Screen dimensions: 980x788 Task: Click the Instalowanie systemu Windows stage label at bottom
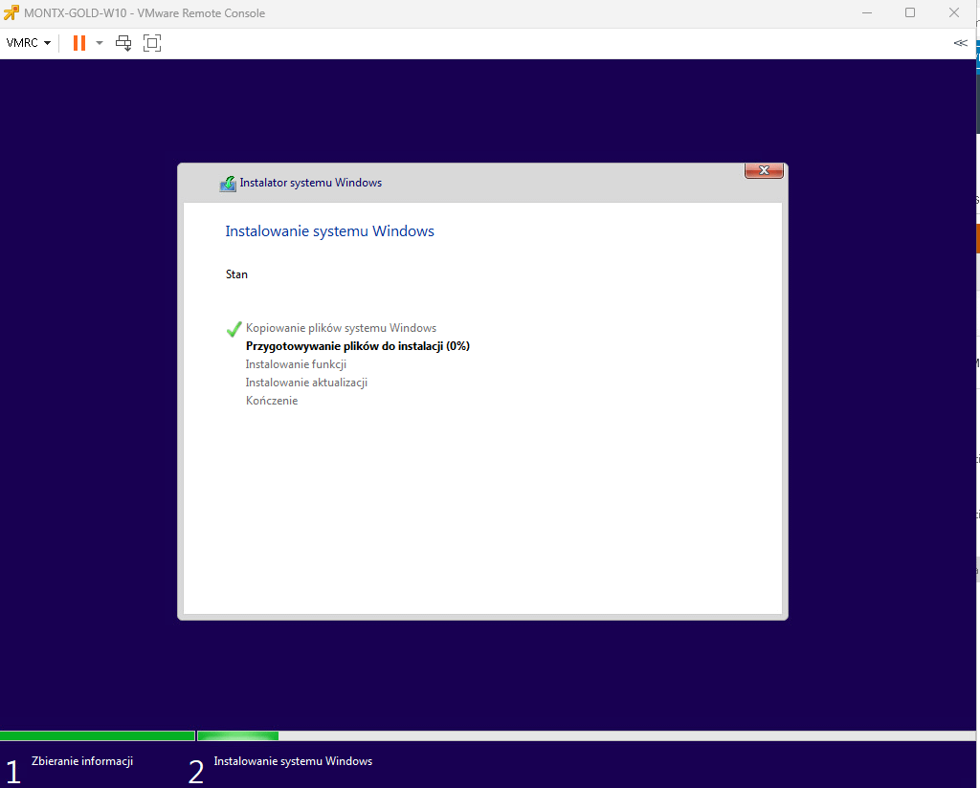(x=293, y=761)
